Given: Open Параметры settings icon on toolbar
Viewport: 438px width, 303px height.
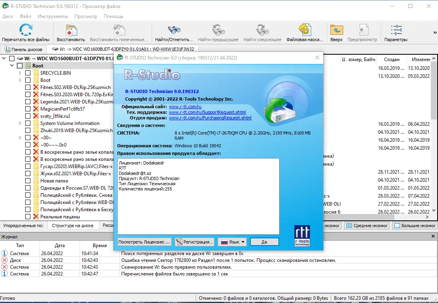Looking at the screenshot, I should (396, 30).
